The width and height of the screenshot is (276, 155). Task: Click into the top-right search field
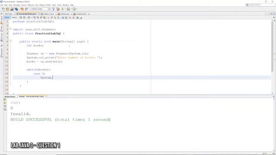point(260,5)
